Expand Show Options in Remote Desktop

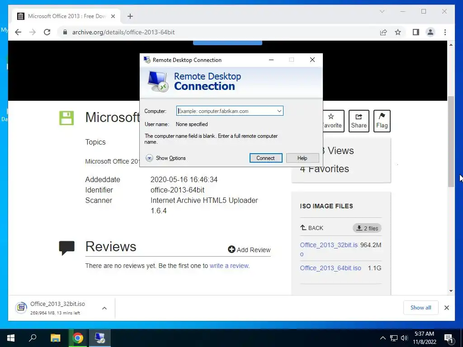[x=165, y=158]
